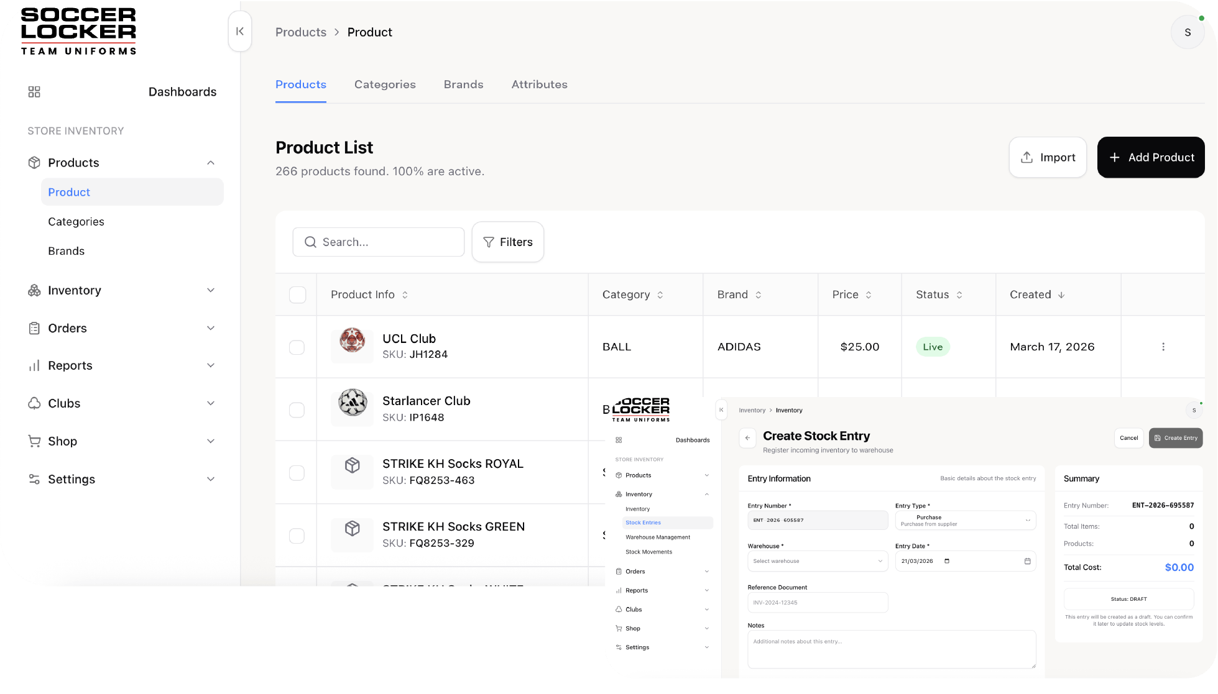Click the Add Product button
Screen dimensions: 1218x694
[x=1150, y=157]
